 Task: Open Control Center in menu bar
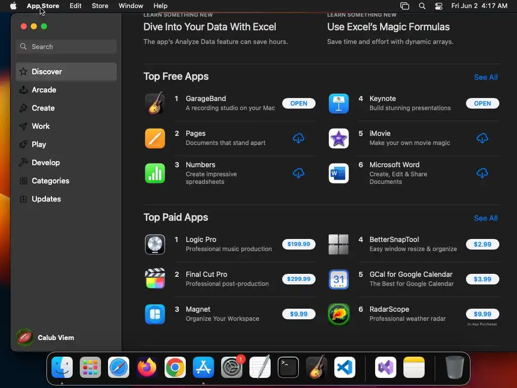439,6
